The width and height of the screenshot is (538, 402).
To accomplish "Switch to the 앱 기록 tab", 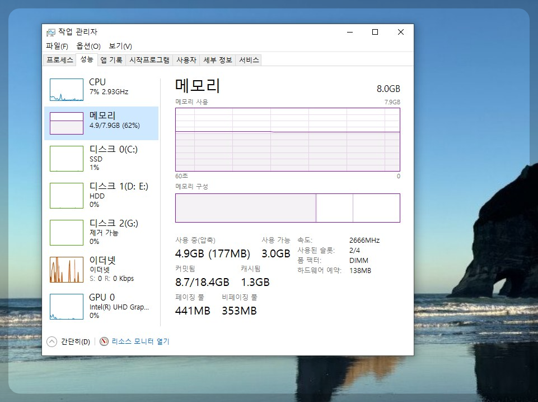I will [111, 60].
